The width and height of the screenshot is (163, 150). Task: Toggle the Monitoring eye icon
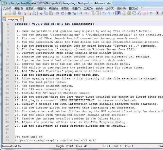(x=151, y=13)
